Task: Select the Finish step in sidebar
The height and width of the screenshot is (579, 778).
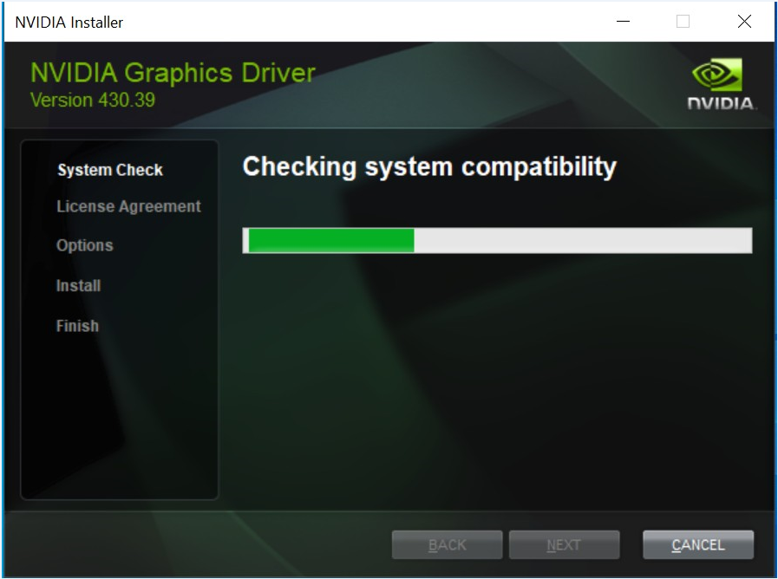Action: coord(77,326)
